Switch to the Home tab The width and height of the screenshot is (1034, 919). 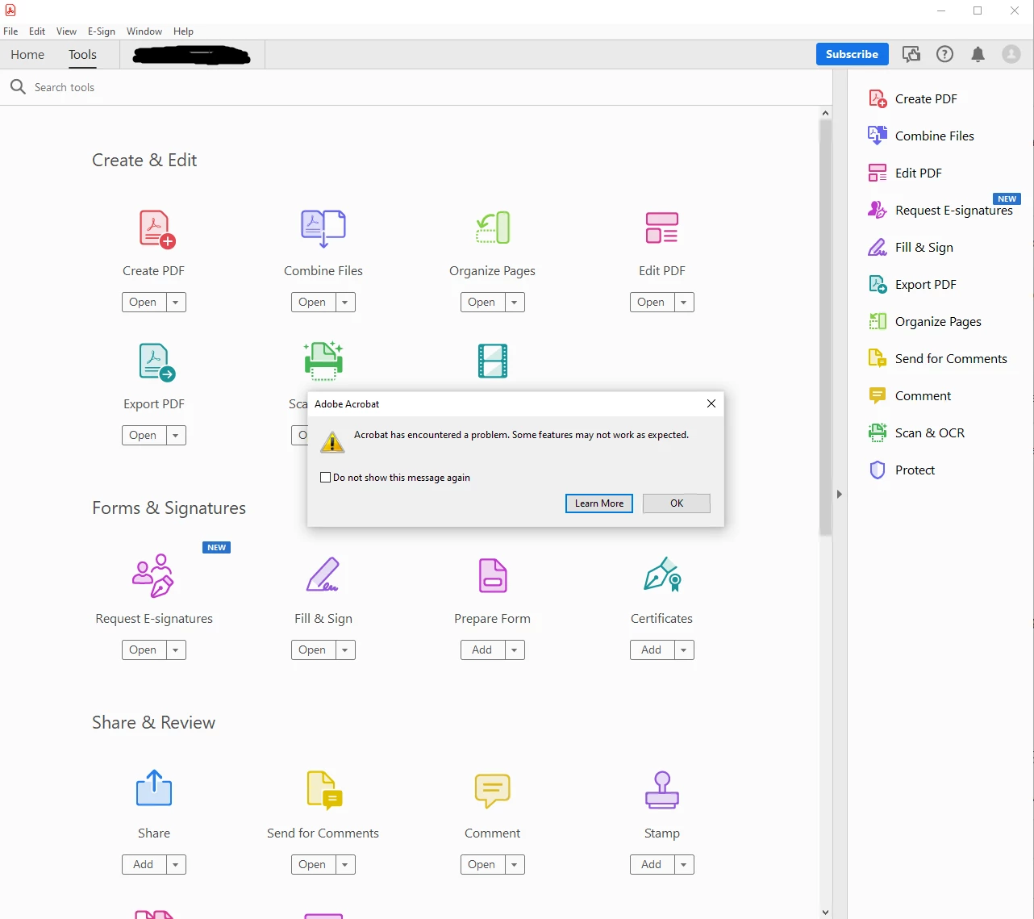coord(27,54)
